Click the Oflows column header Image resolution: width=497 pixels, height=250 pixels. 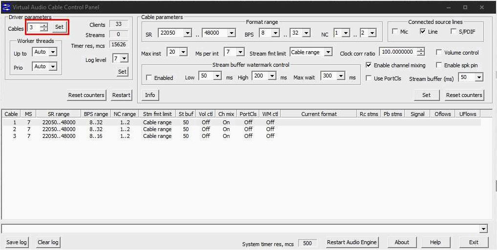click(442, 114)
